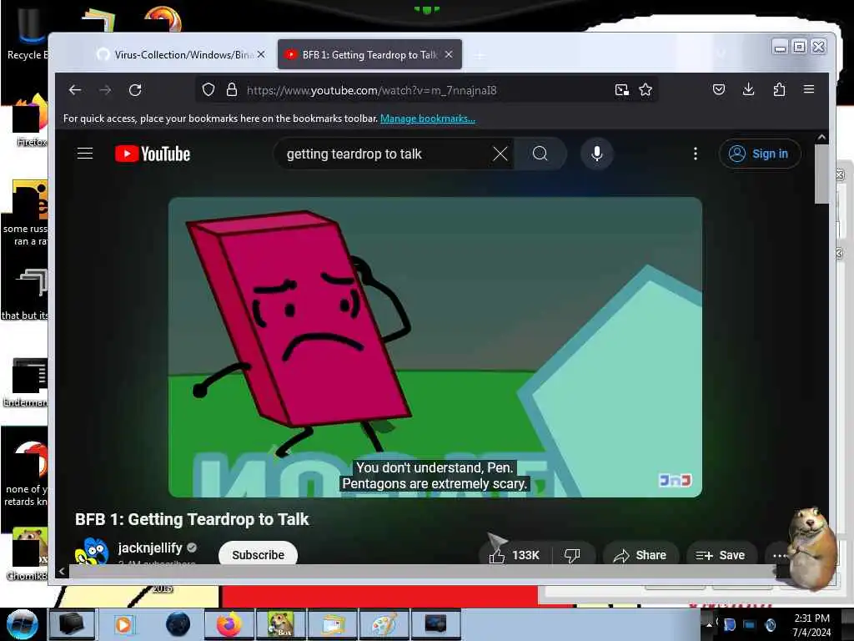Select the BFB 1 YouTube tab
854x641 pixels.
coord(363,54)
